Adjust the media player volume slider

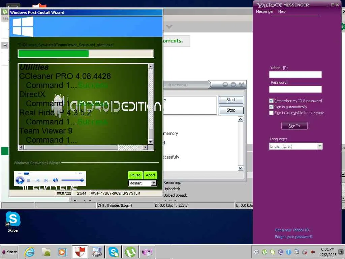coord(72,180)
